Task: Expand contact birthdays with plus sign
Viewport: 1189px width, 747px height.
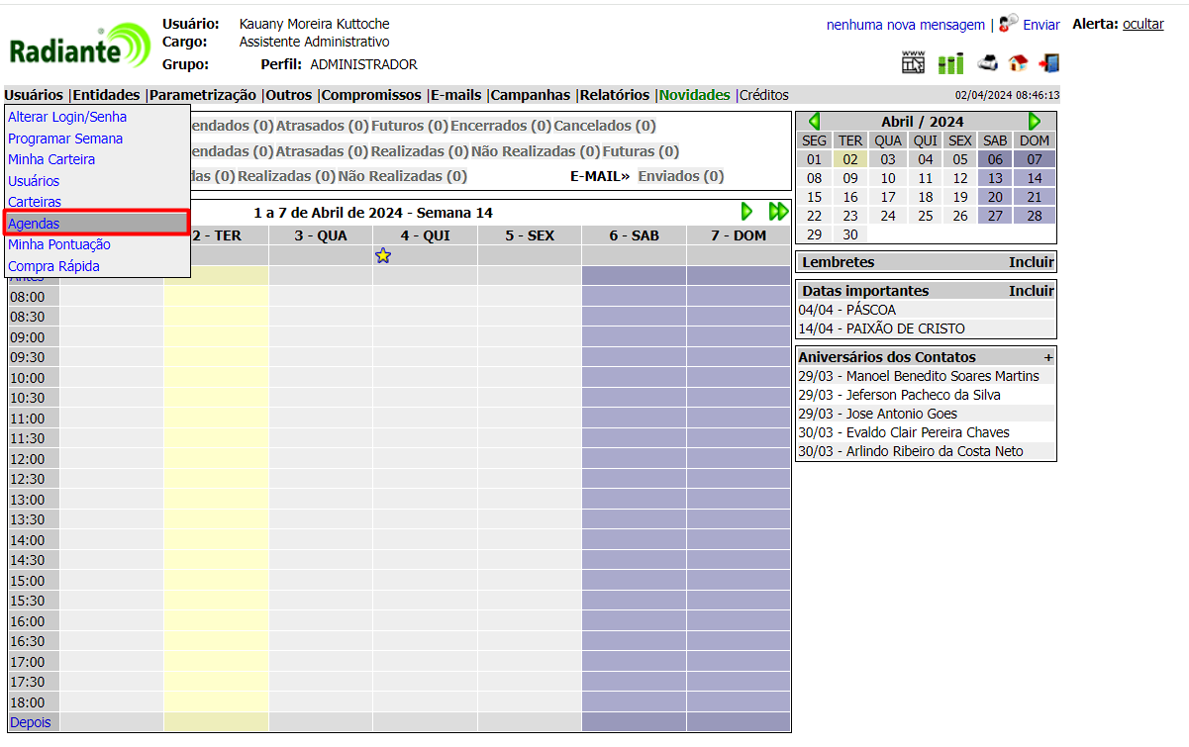Action: [x=1047, y=357]
